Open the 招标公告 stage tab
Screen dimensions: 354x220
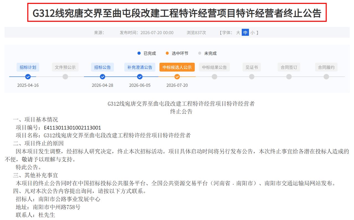pyautogui.click(x=102, y=67)
